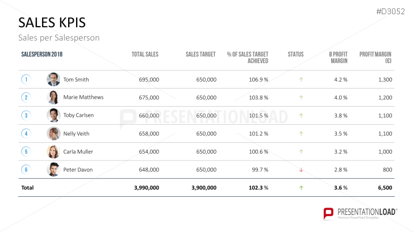
Task: Click the number 3 rank circle
Action: pos(26,116)
